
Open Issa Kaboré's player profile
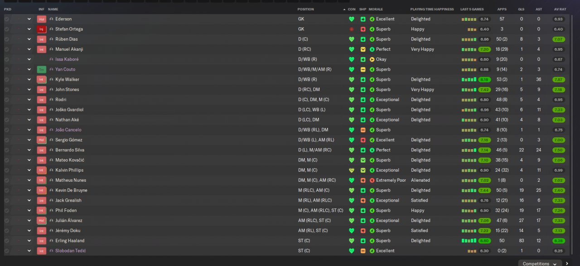tap(67, 59)
